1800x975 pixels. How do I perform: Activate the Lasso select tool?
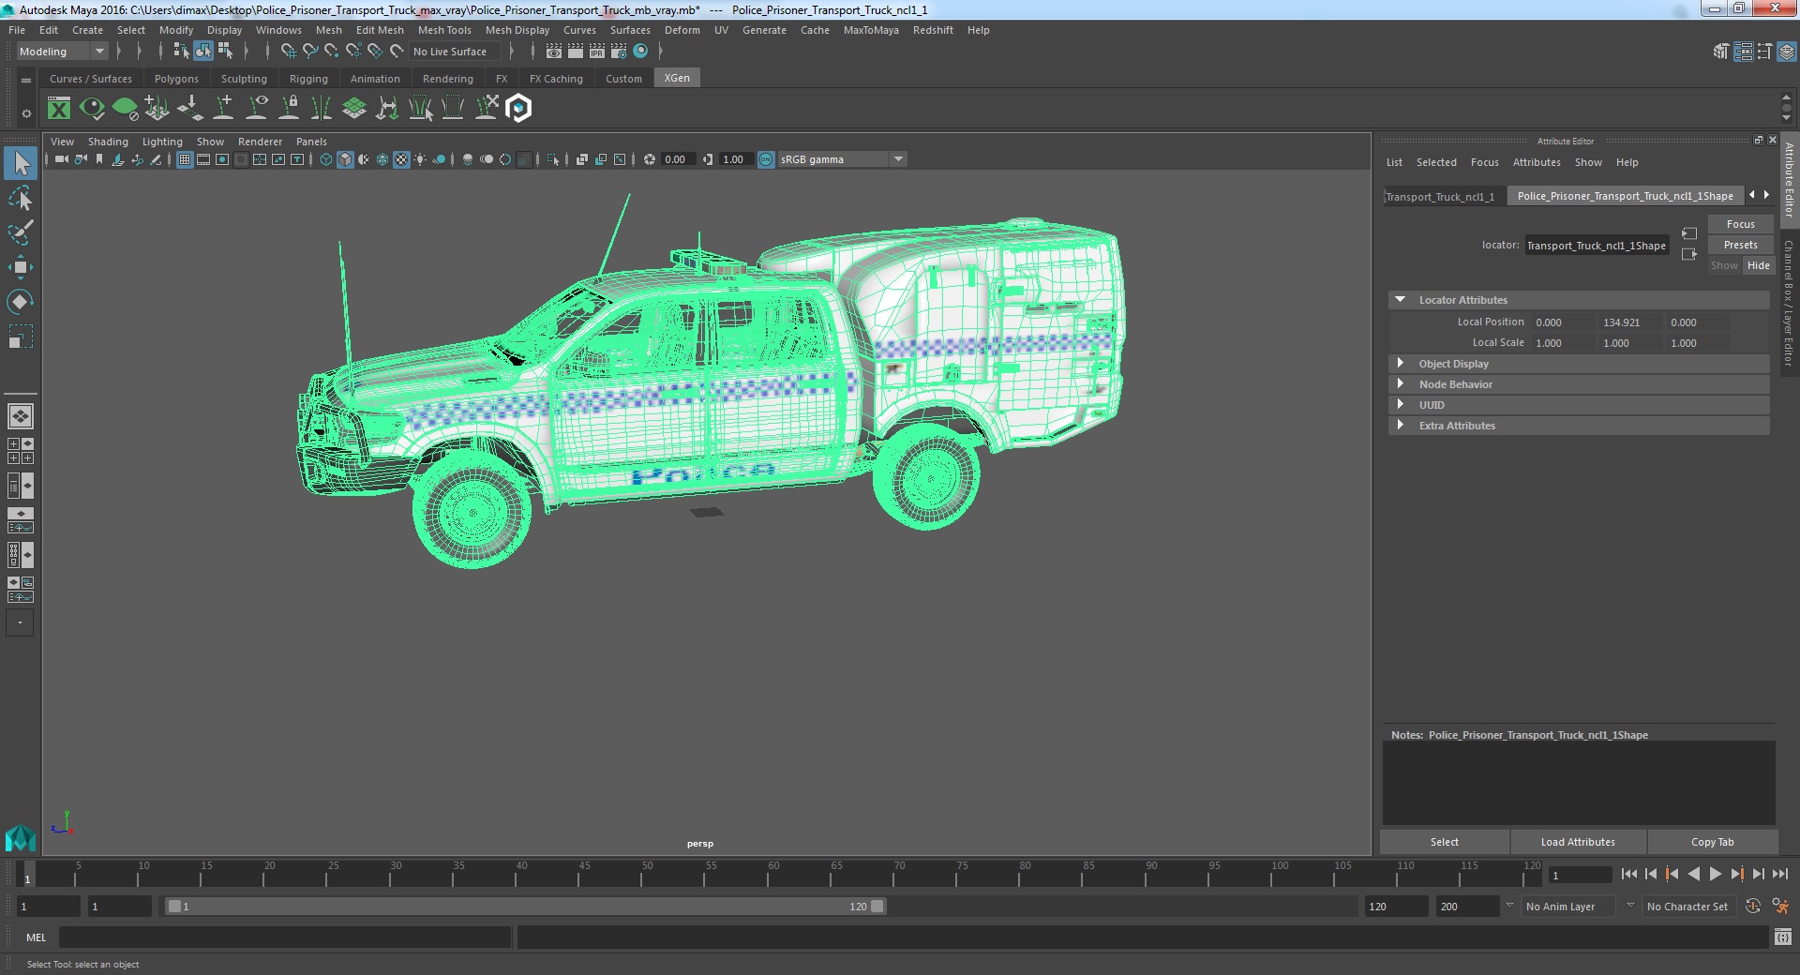click(x=21, y=199)
